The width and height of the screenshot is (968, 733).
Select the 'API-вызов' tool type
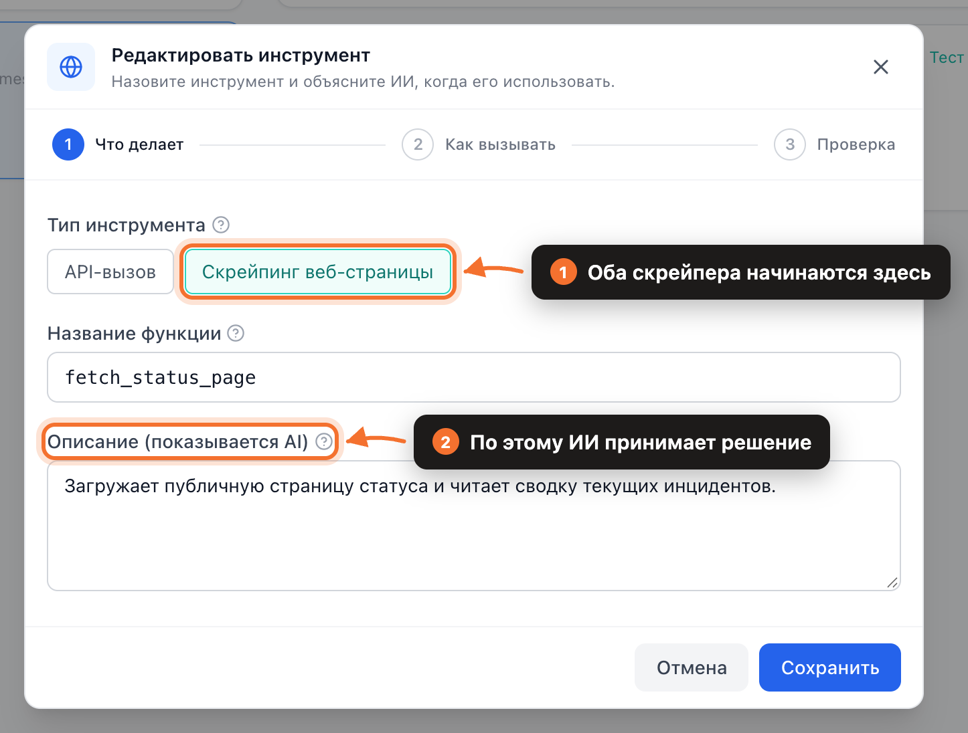[110, 272]
